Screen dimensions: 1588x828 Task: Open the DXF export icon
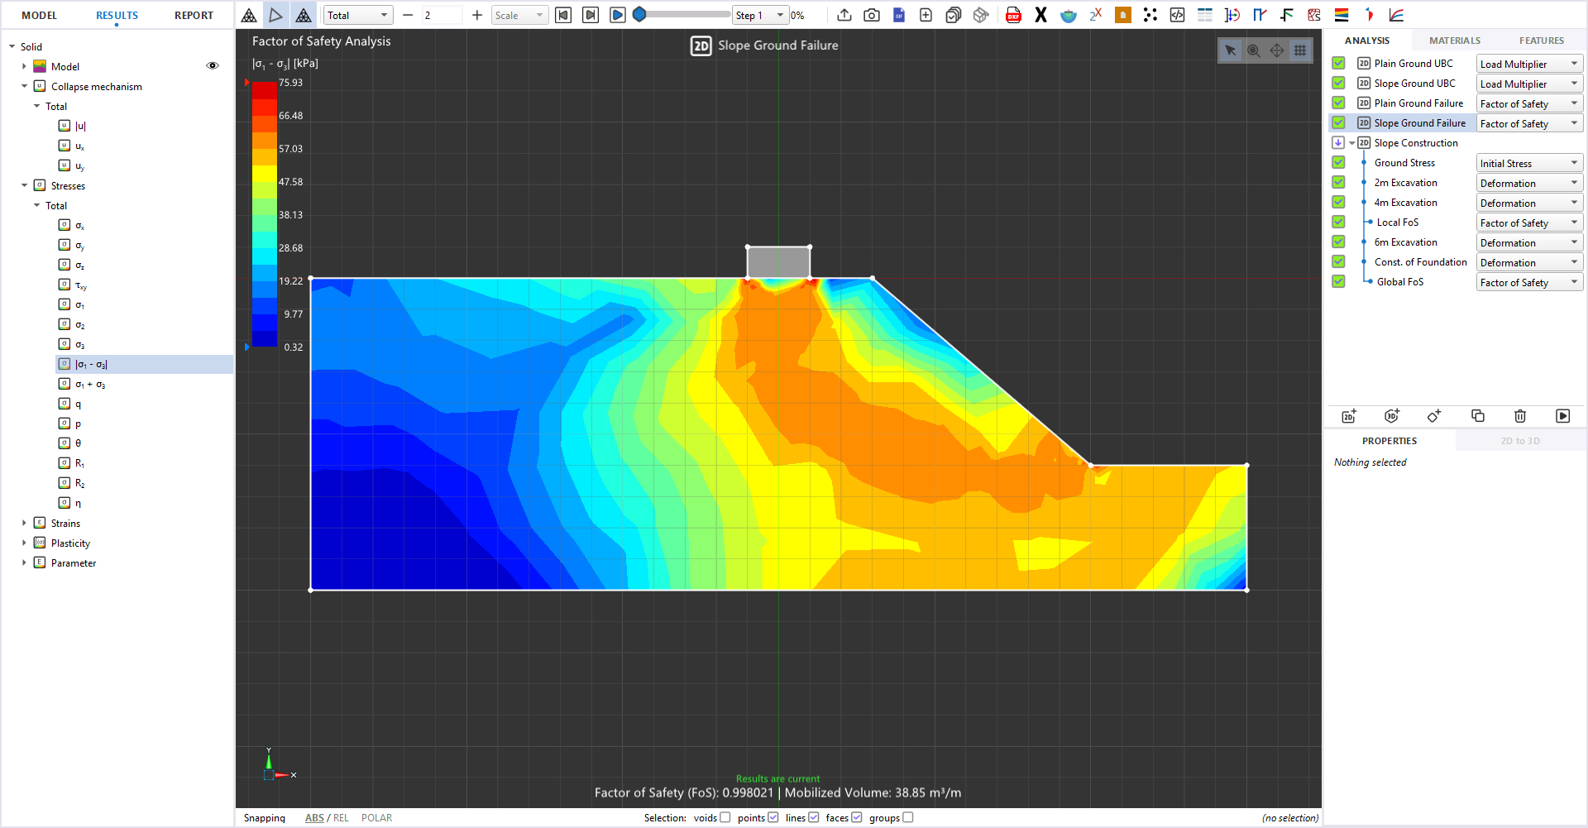pos(1013,15)
